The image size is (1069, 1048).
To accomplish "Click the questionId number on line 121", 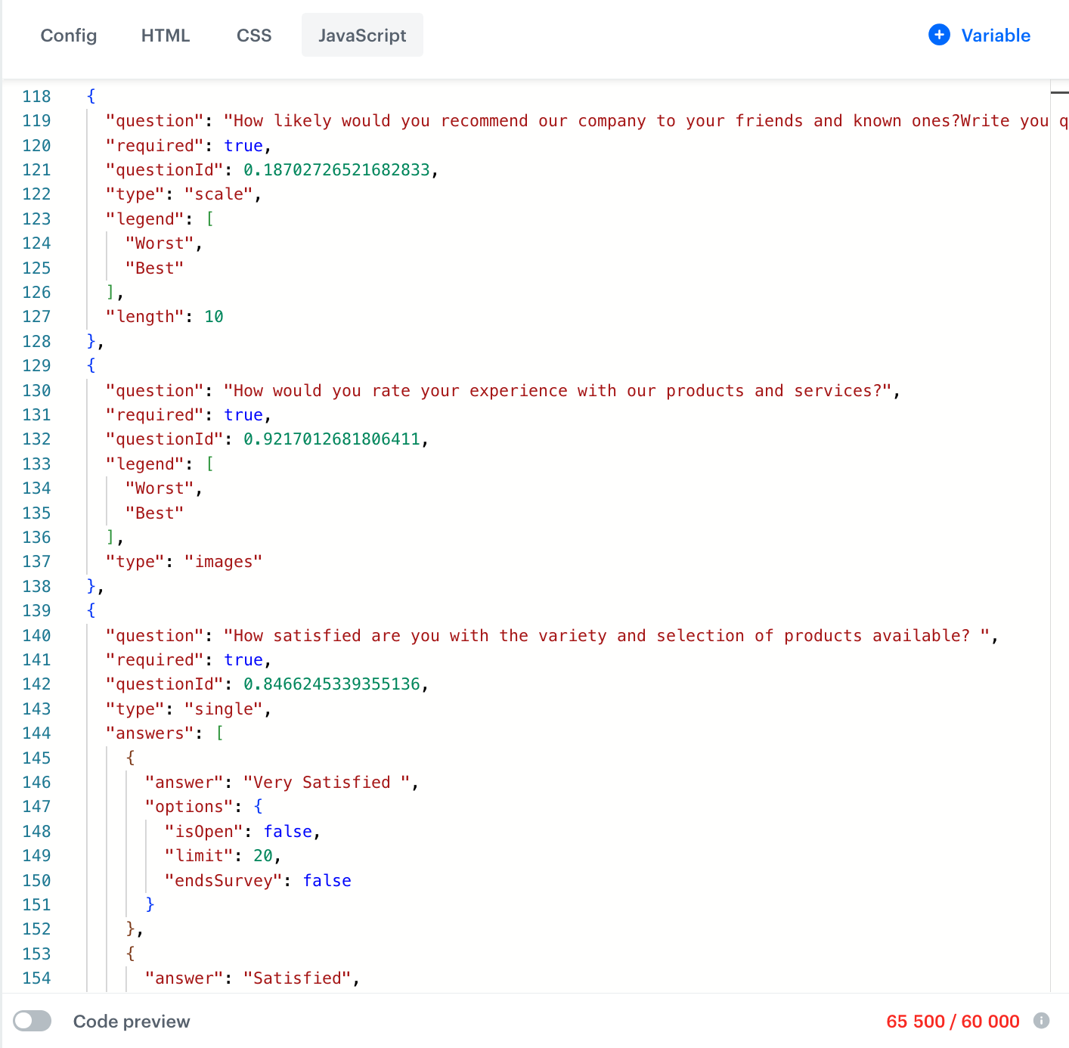I will [338, 169].
